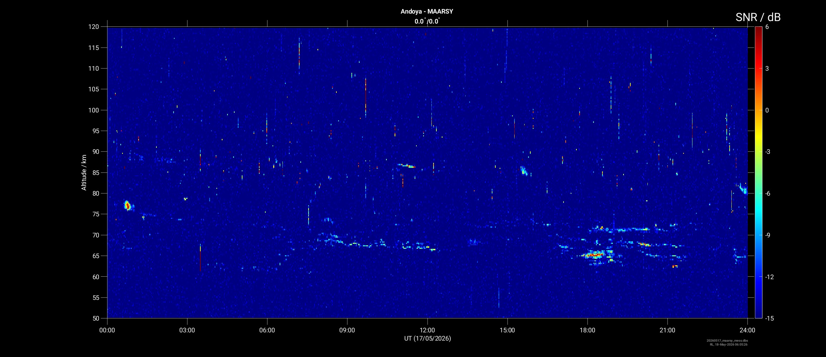Click the "Andoya - MAARSY" plot title
Screen dimensions: 826x357
click(427, 11)
